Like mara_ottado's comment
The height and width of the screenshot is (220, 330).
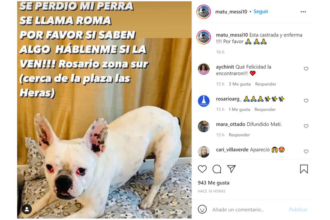[306, 126]
